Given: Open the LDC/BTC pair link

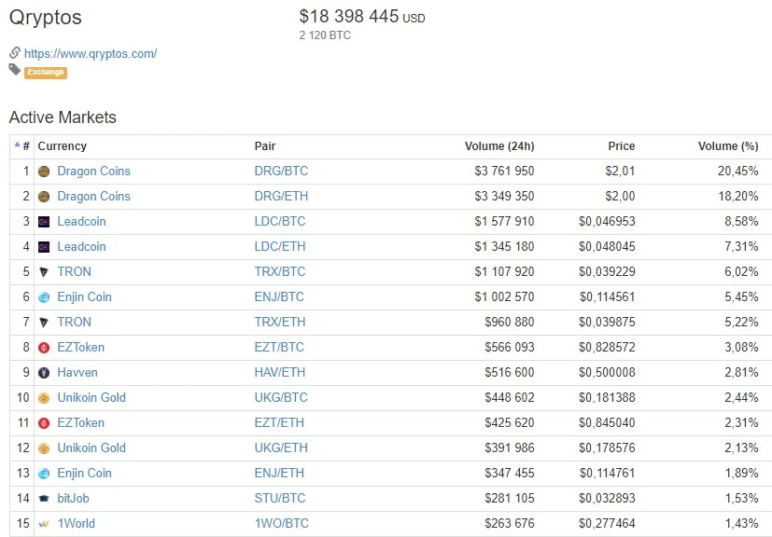Looking at the screenshot, I should coord(280,221).
